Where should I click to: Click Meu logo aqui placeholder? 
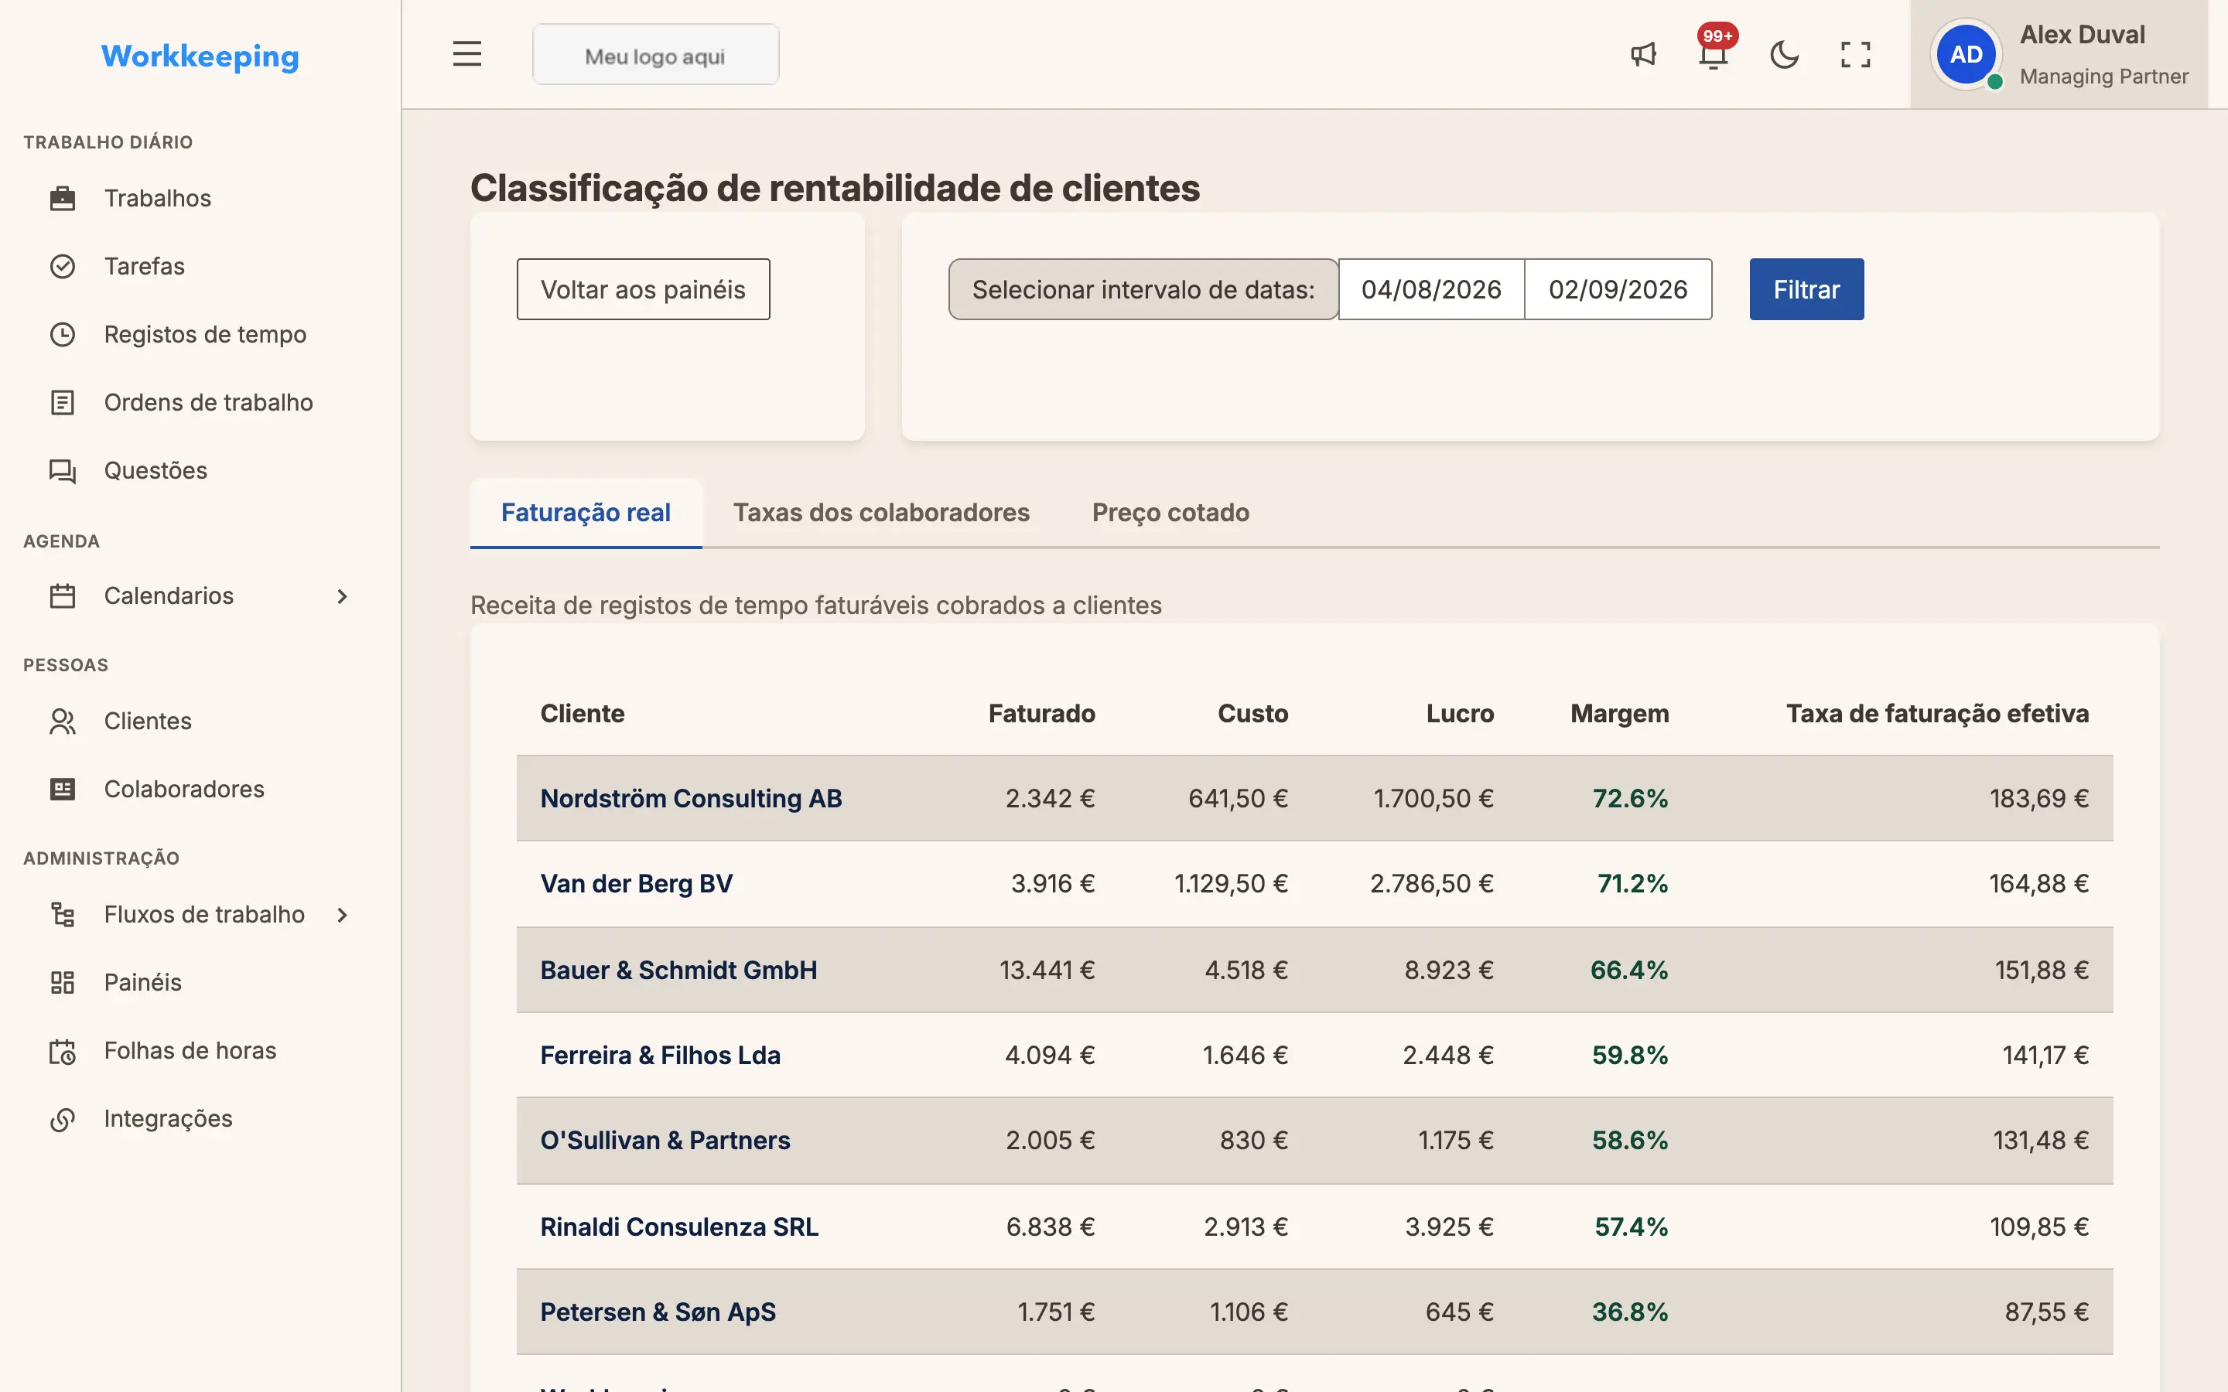click(x=655, y=54)
